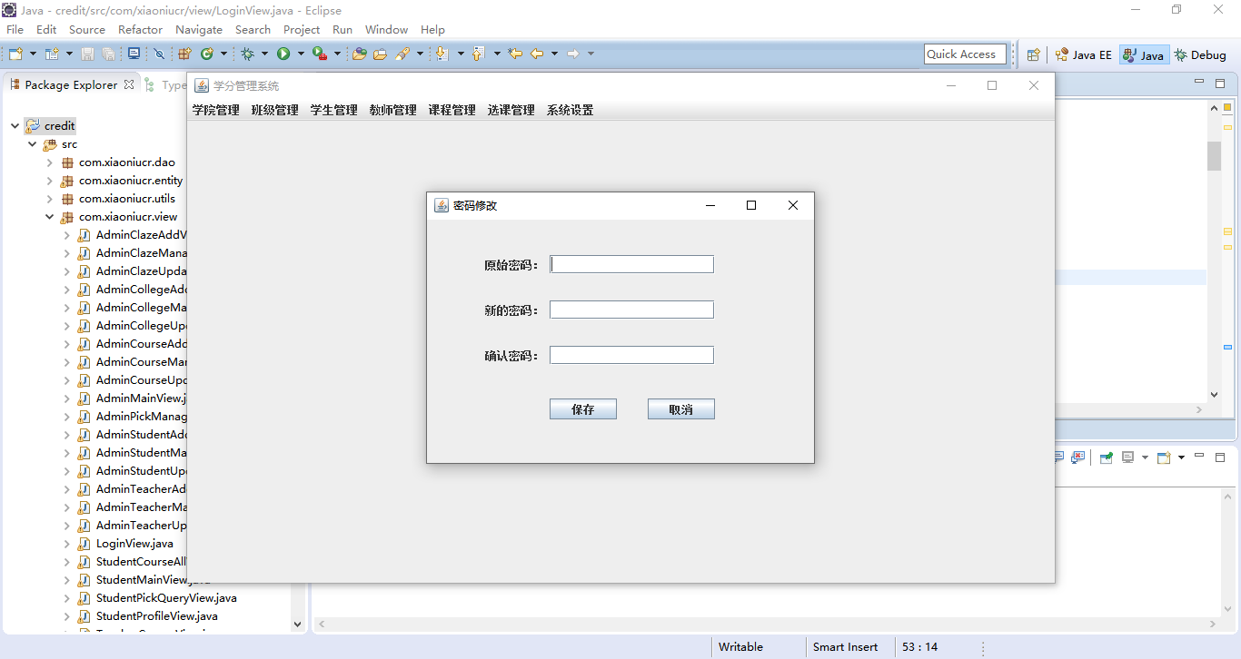The height and width of the screenshot is (659, 1241).
Task: Go to Previous Annotation icon
Action: pyautogui.click(x=479, y=54)
